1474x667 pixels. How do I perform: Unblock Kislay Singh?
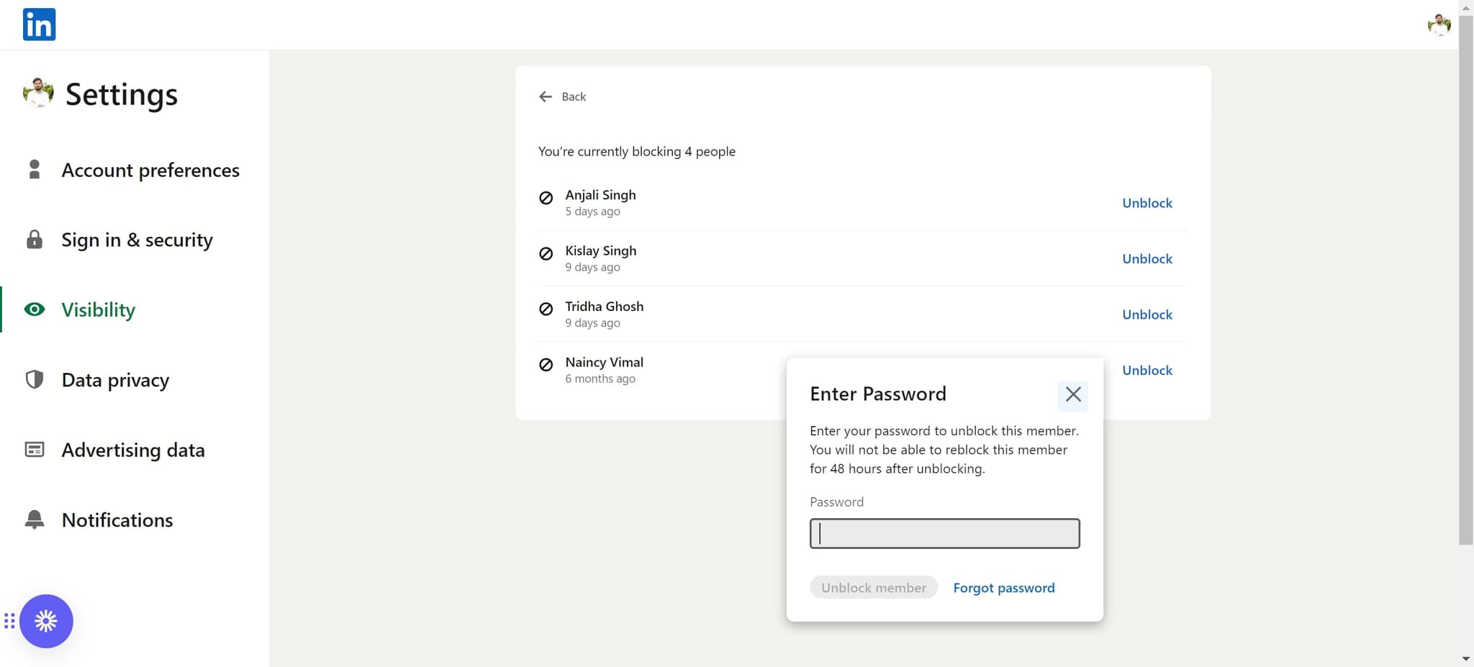point(1147,259)
